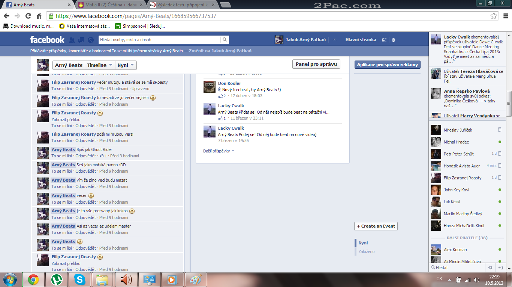Viewport: 512px width, 287px height.
Task: Open chat with Michal Hradec
Action: 467,142
